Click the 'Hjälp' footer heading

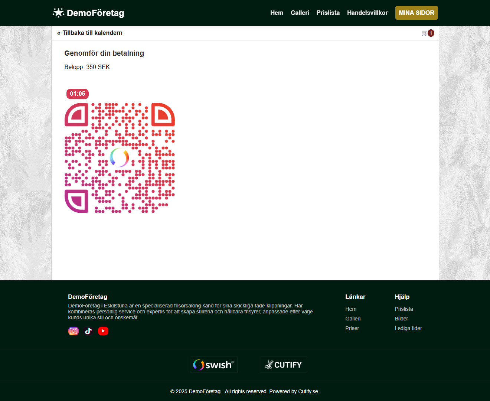(402, 297)
